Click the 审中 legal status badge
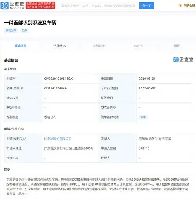196x199 pixels. coord(143,117)
